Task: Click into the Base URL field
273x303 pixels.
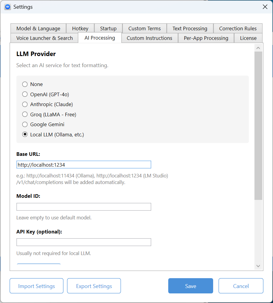Action: coord(84,165)
